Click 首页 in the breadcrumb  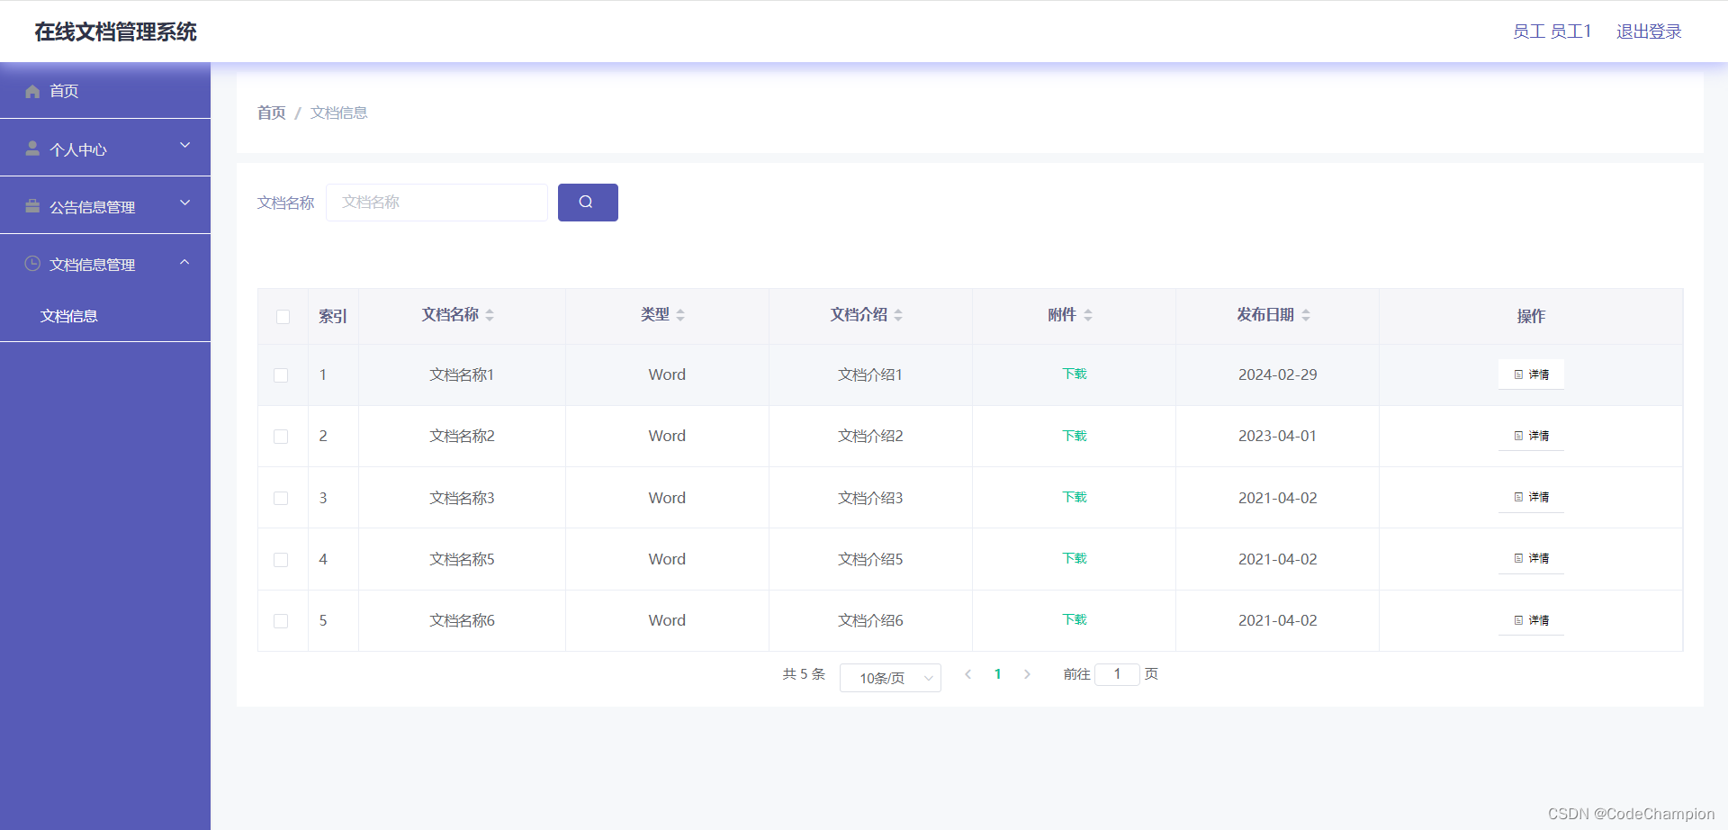pyautogui.click(x=271, y=113)
